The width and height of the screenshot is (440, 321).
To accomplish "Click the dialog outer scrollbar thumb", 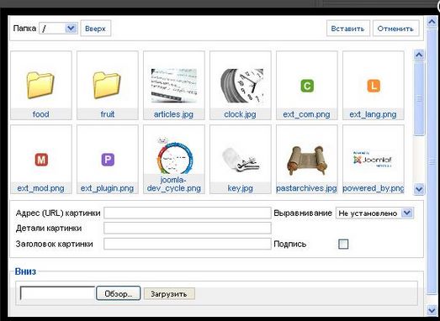I will click(432, 162).
